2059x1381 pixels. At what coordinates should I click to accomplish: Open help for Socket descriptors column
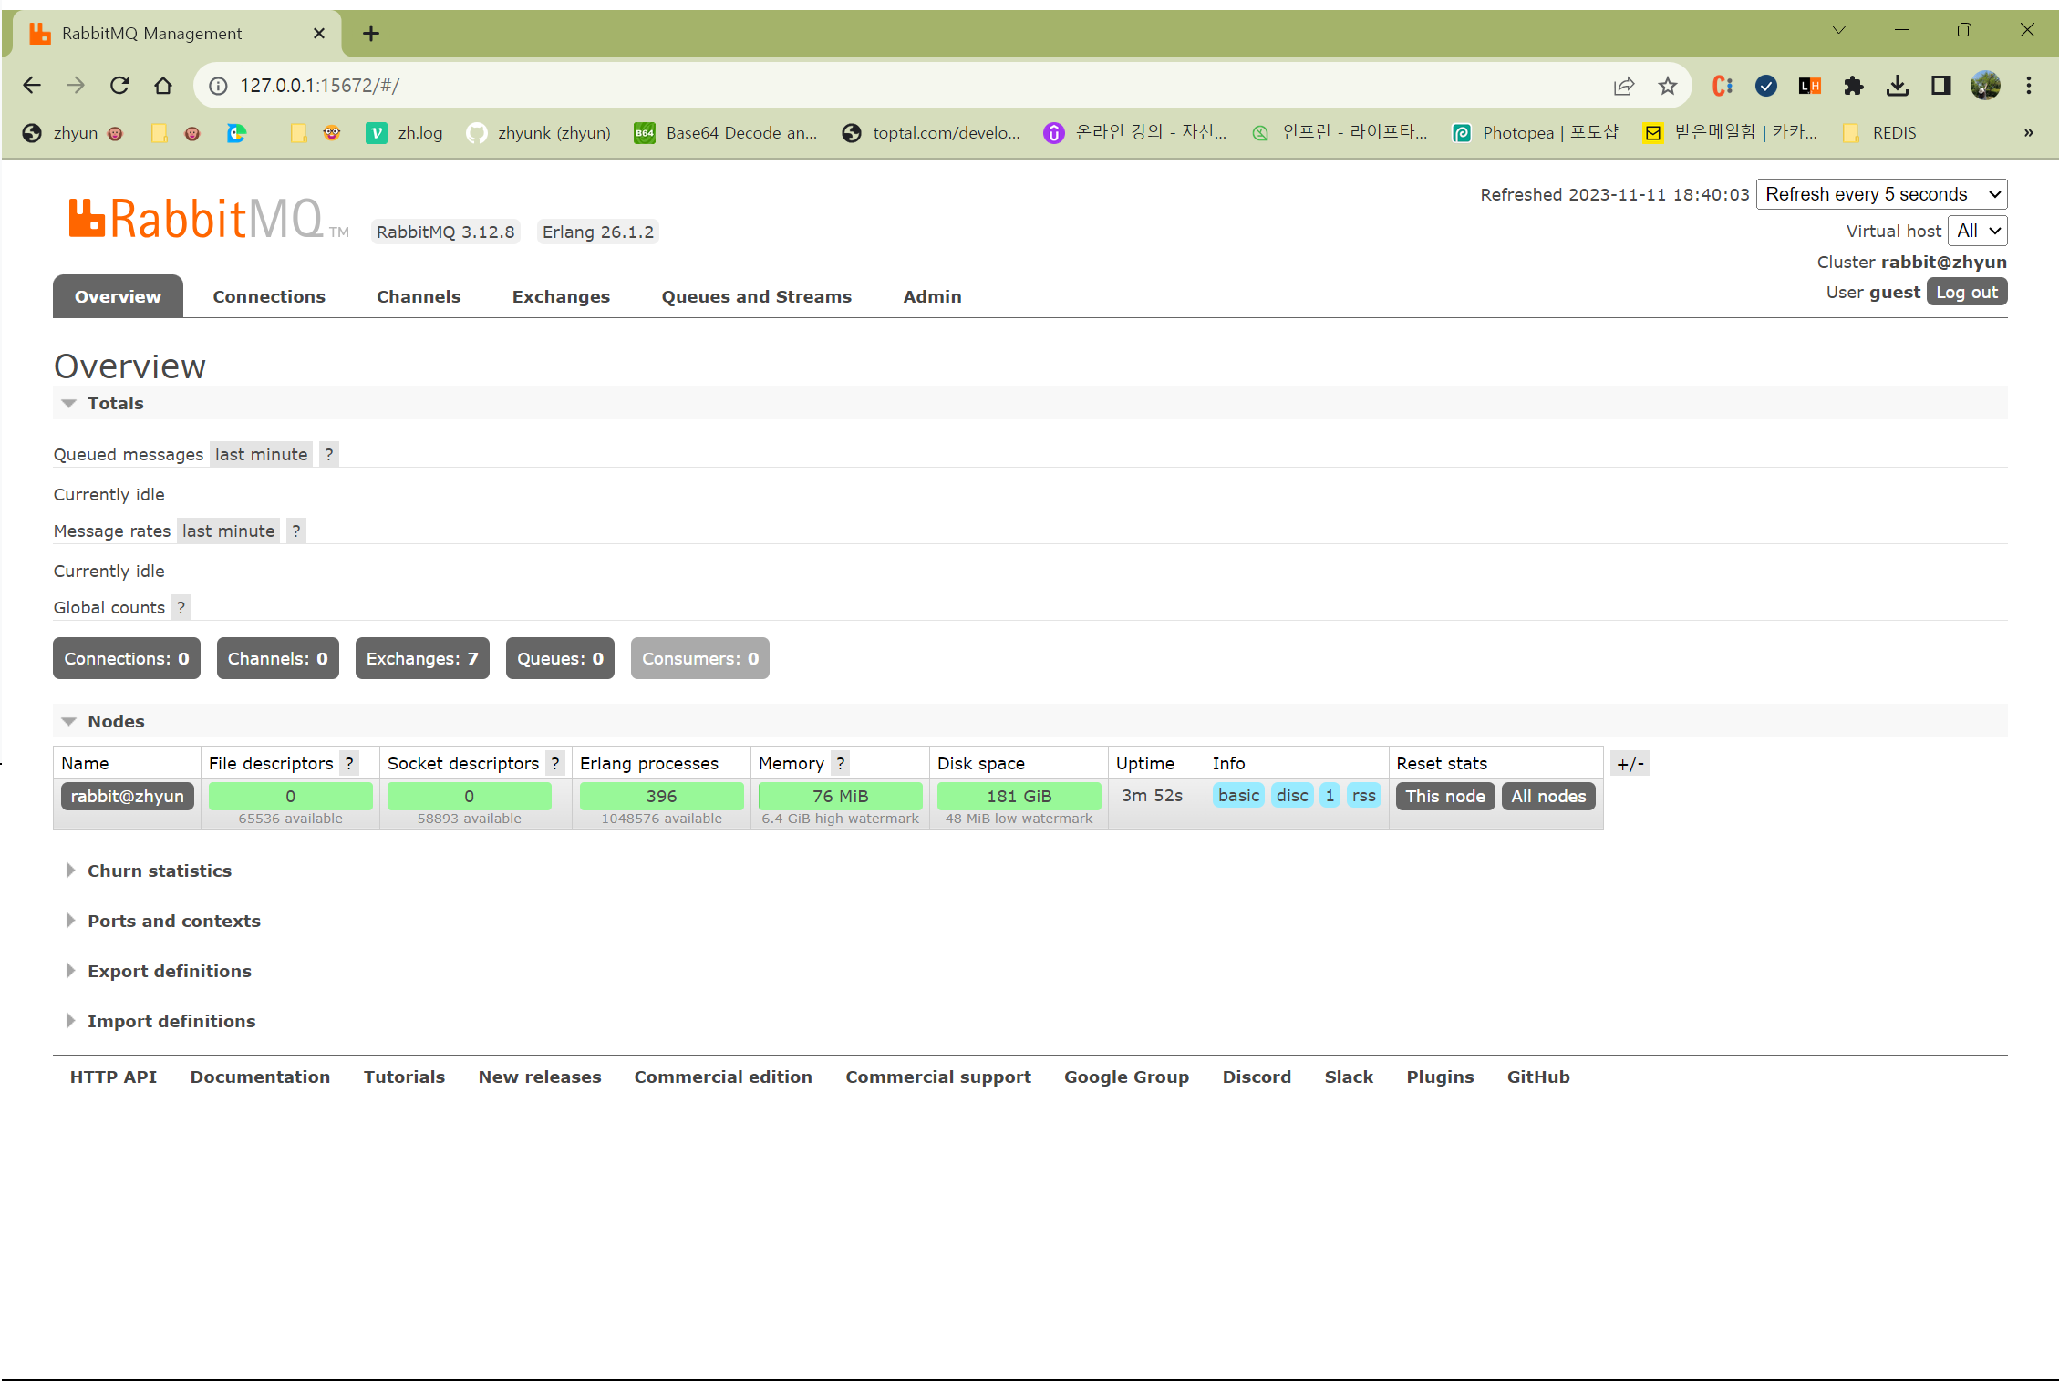coord(555,763)
